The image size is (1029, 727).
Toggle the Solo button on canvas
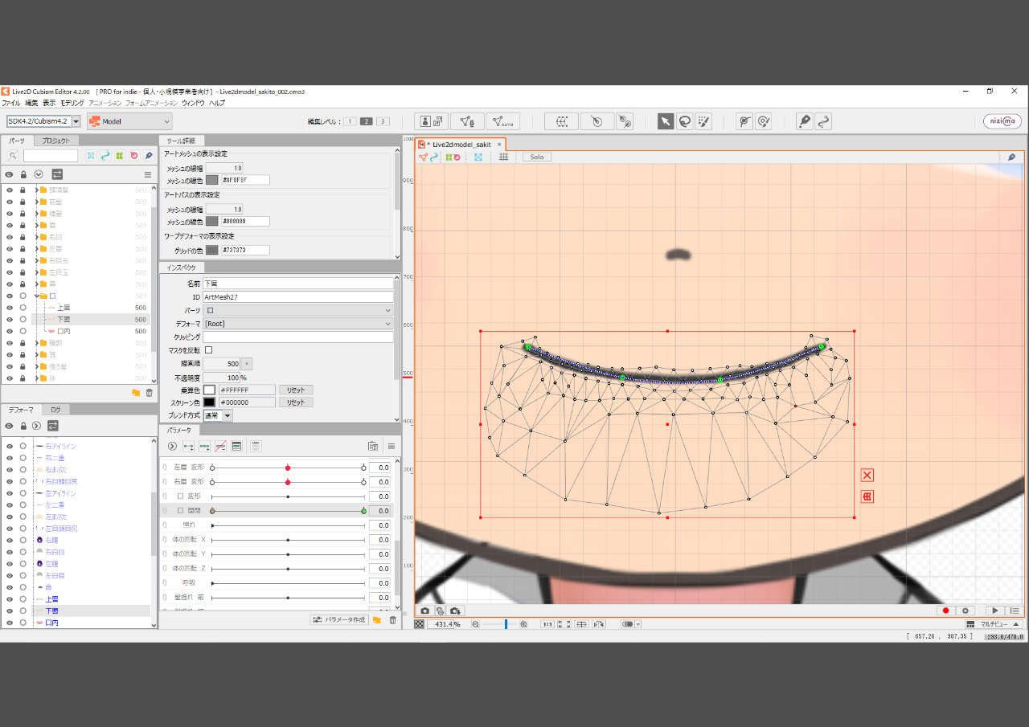(x=537, y=157)
